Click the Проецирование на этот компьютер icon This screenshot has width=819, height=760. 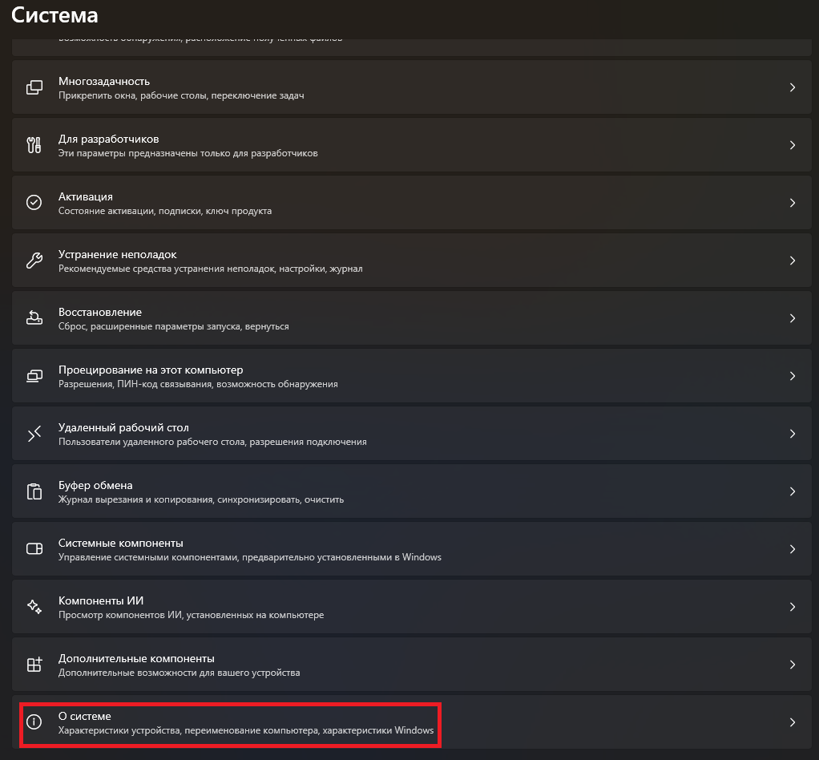click(34, 376)
